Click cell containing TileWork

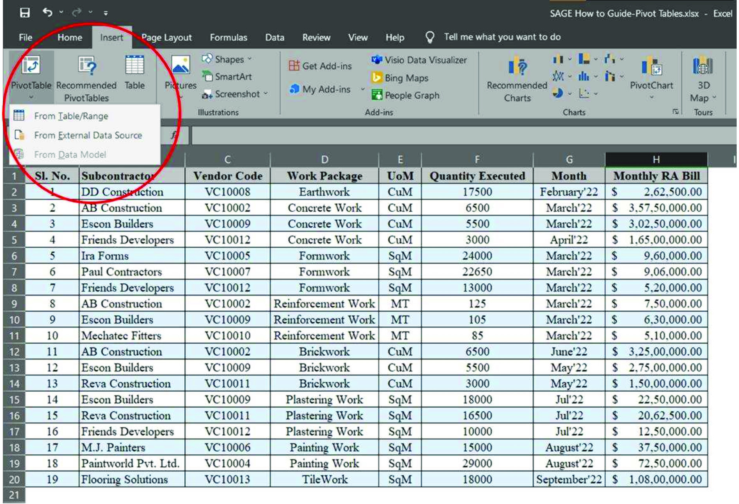point(324,480)
